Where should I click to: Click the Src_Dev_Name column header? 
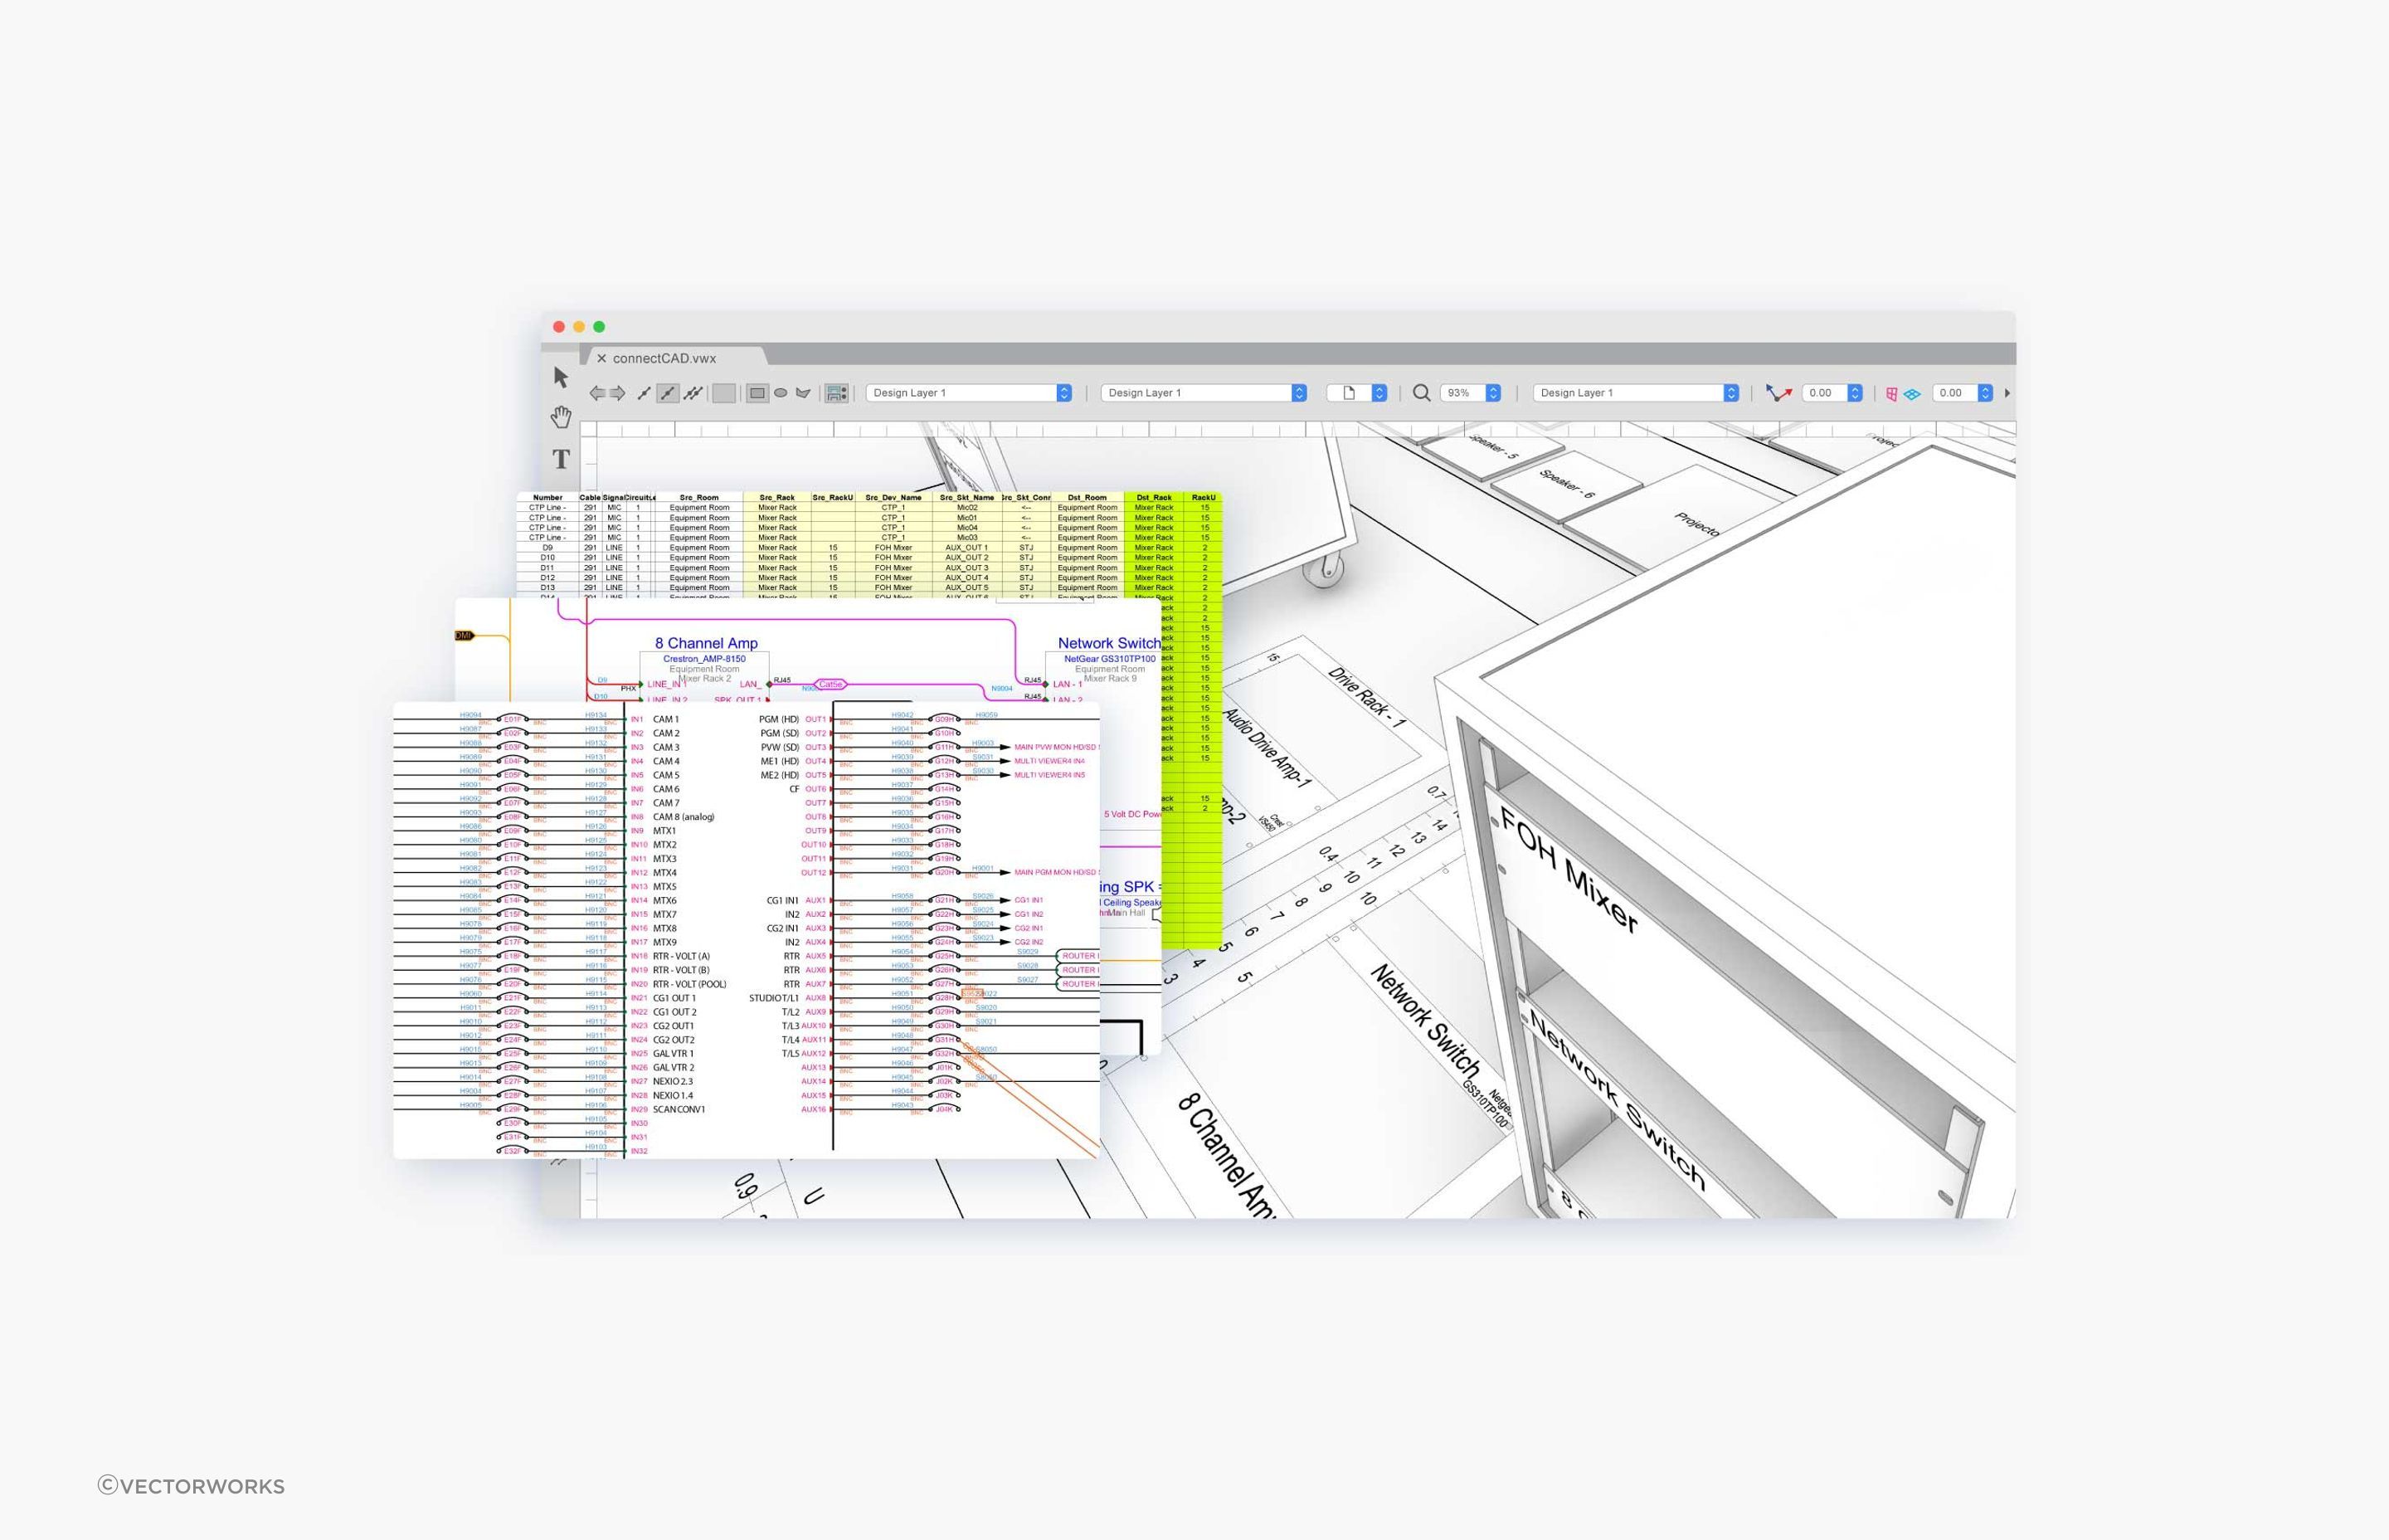(x=893, y=497)
